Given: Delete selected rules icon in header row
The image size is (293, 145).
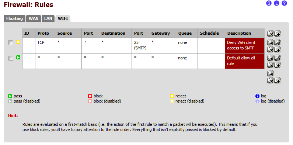Looking at the screenshot, I should click(x=270, y=34).
